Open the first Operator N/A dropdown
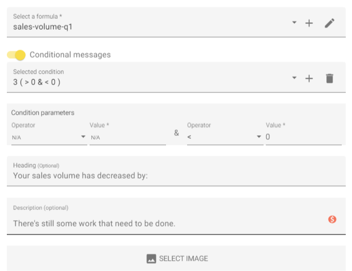This screenshot has width=352, height=271. [49, 137]
